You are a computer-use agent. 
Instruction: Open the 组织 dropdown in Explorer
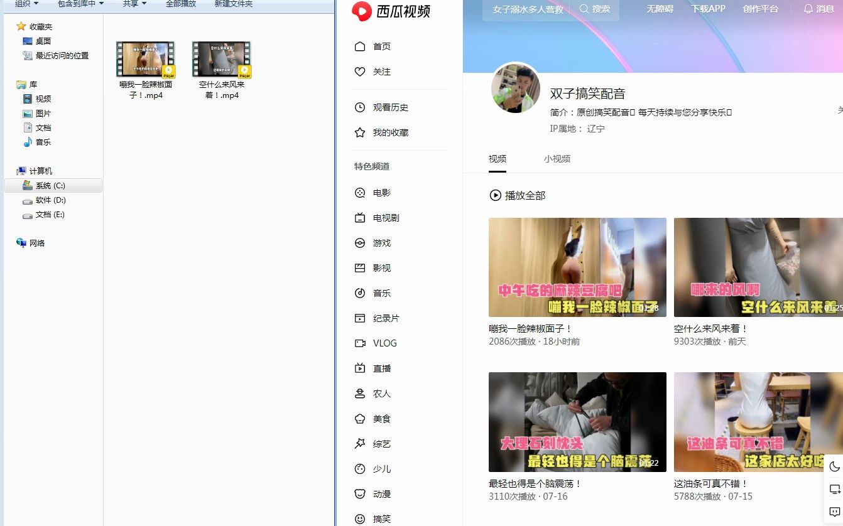click(23, 4)
